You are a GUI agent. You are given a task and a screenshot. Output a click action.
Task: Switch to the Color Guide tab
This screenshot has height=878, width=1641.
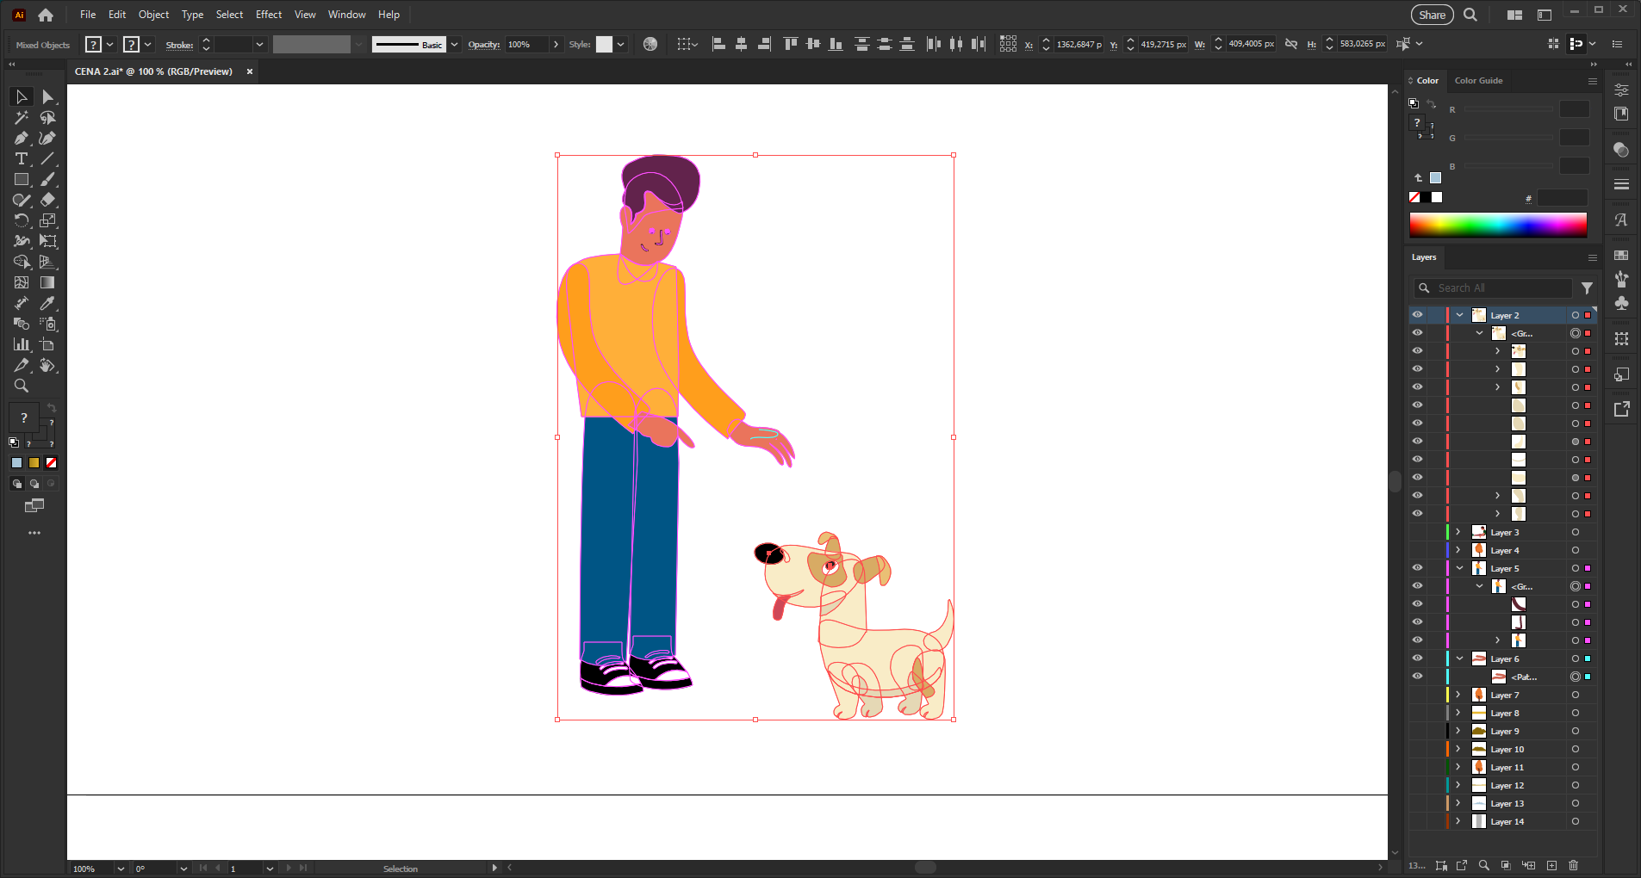click(x=1478, y=81)
